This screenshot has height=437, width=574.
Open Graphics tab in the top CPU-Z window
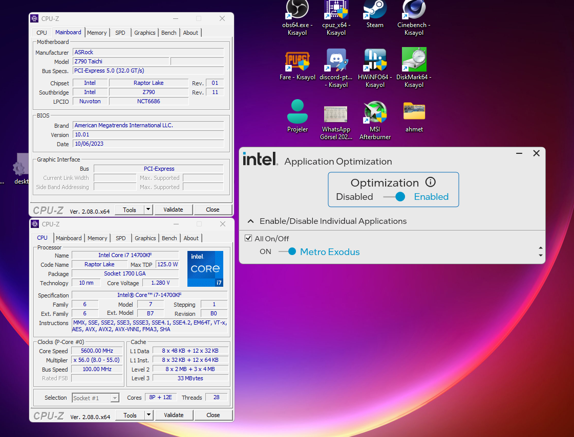click(x=144, y=33)
